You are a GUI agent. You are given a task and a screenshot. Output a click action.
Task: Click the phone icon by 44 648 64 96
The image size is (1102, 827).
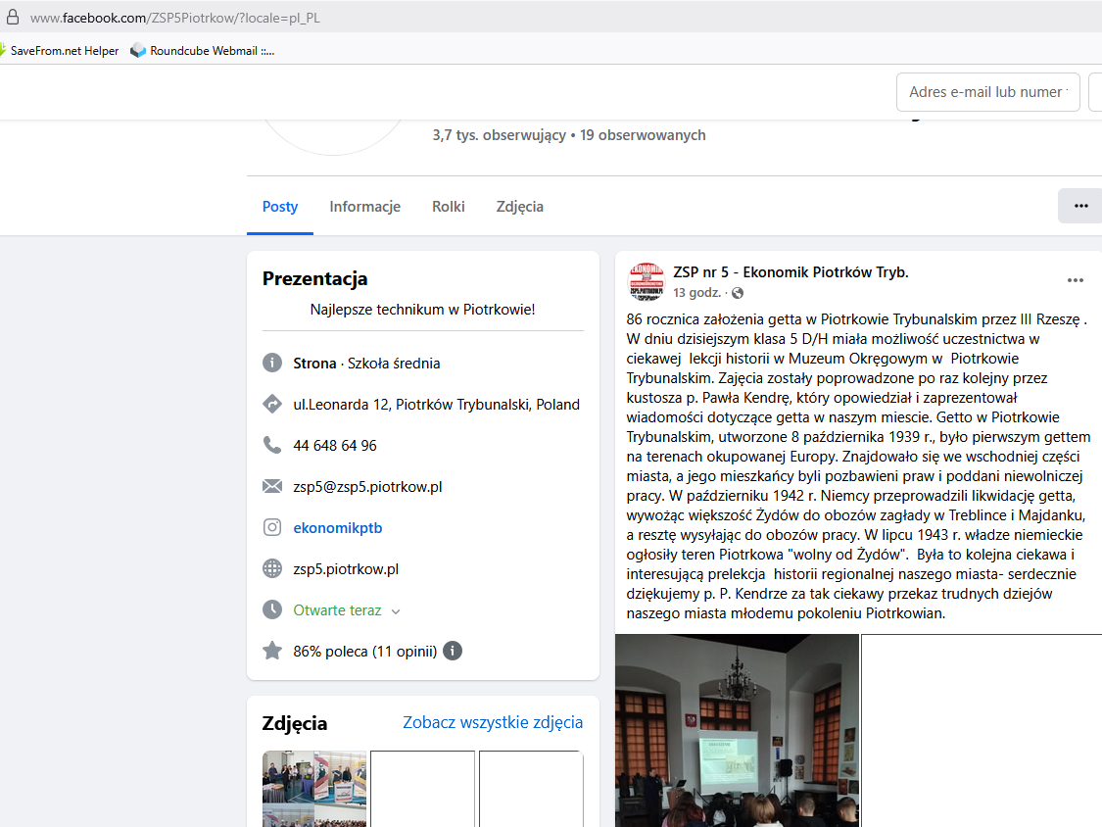pyautogui.click(x=272, y=446)
